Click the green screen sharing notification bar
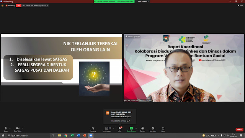 pos(114,2)
